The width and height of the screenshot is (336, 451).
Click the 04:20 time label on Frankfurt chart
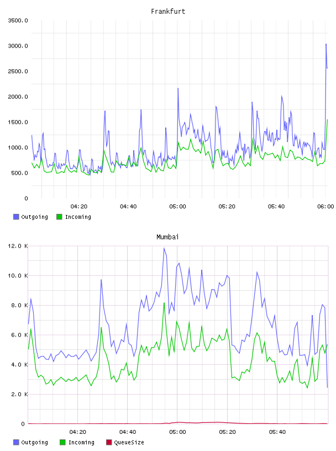click(x=79, y=207)
